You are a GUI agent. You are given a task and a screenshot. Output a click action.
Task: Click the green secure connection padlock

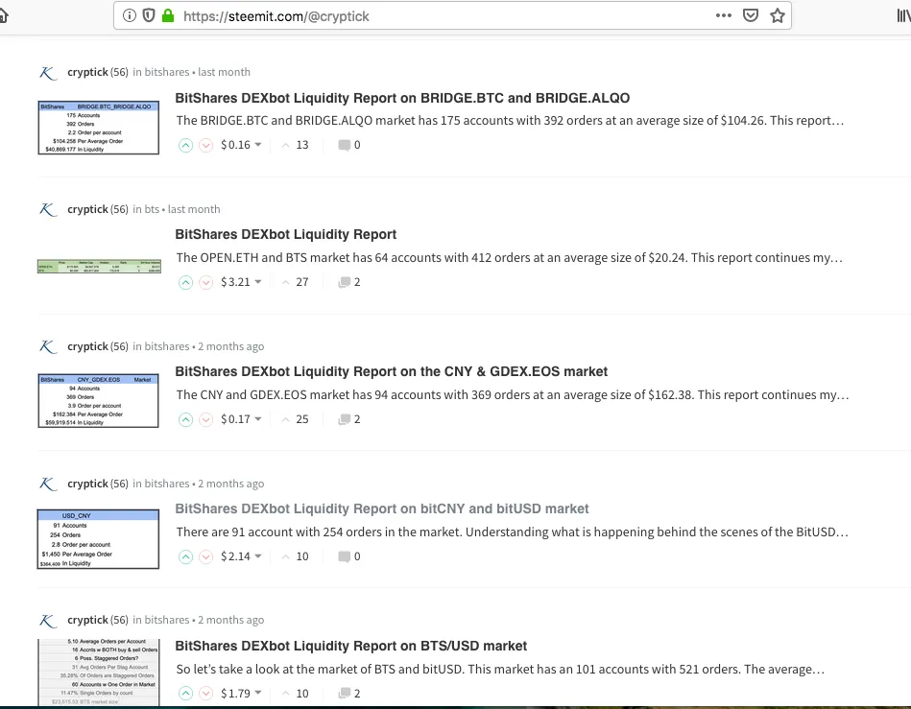[168, 15]
